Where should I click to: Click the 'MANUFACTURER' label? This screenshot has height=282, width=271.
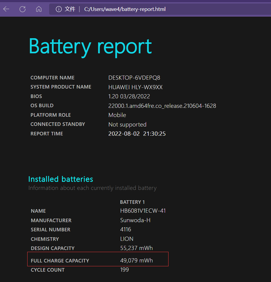(51, 221)
